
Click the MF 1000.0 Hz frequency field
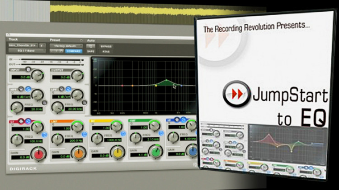point(113,140)
